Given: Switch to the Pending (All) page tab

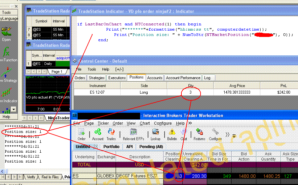Looking at the screenshot, I should pyautogui.click(x=151, y=147).
